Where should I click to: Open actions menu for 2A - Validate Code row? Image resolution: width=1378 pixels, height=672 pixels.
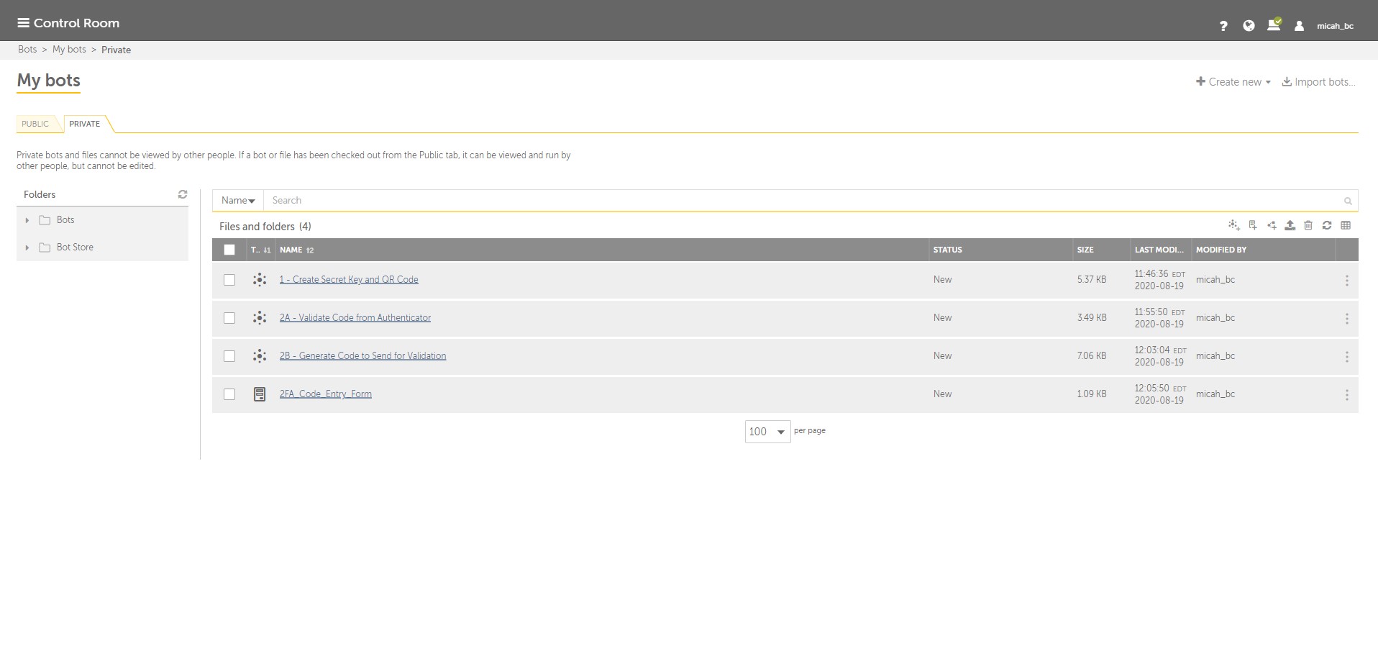[x=1347, y=319]
